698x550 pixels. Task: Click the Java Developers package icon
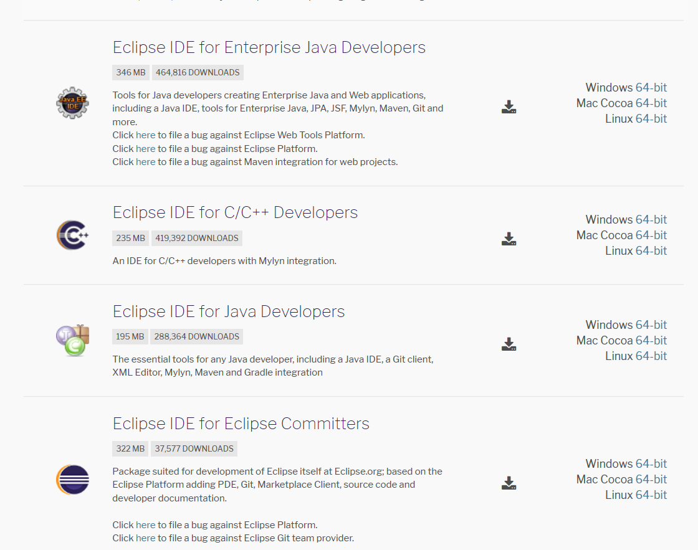point(72,341)
